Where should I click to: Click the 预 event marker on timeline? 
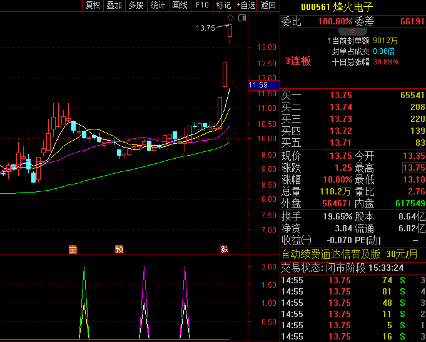coord(119,249)
